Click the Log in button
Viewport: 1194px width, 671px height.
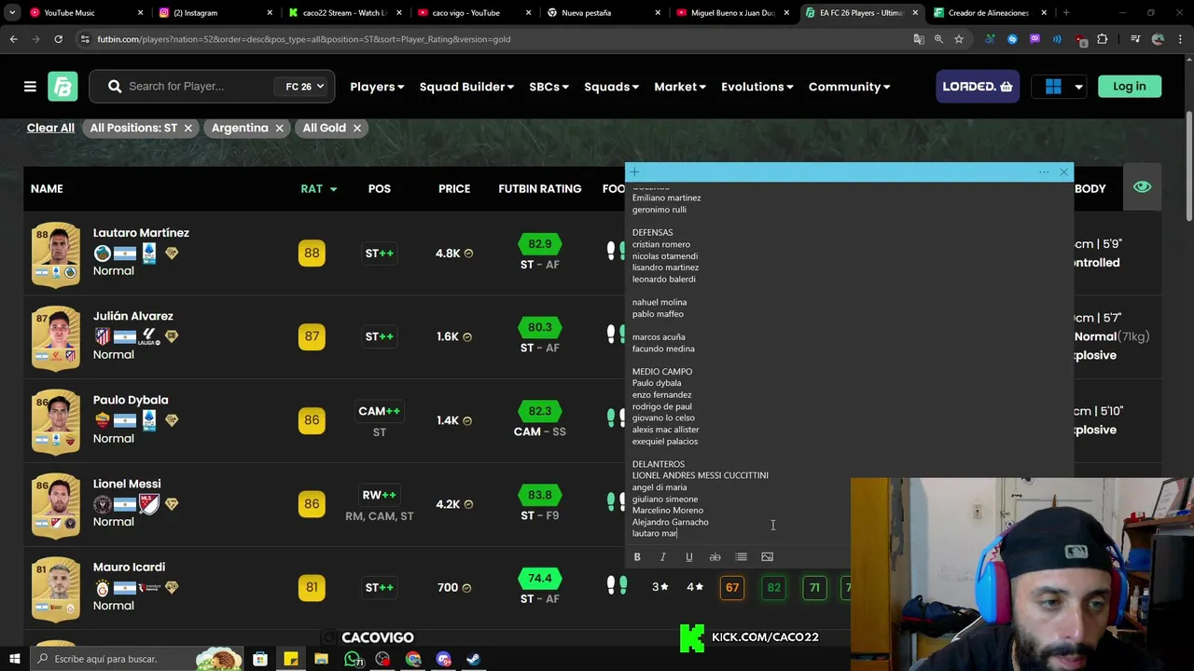tap(1129, 87)
